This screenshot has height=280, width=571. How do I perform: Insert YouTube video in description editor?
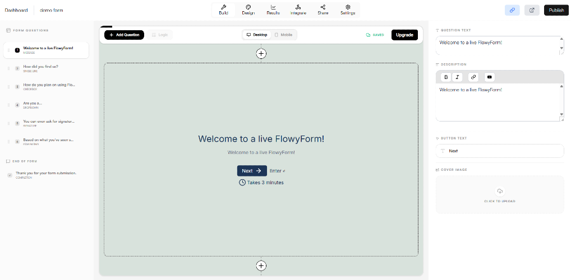click(x=490, y=77)
